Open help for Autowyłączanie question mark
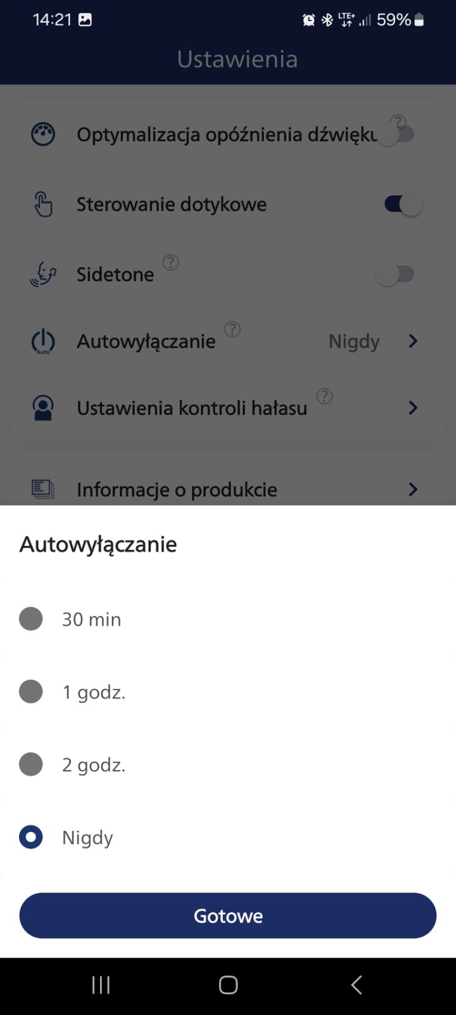Viewport: 456px width, 1015px height. coord(232,329)
